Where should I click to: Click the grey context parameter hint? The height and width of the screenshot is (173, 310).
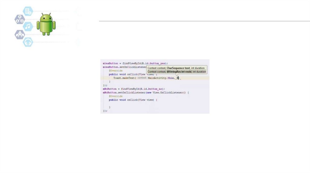[x=142, y=78]
